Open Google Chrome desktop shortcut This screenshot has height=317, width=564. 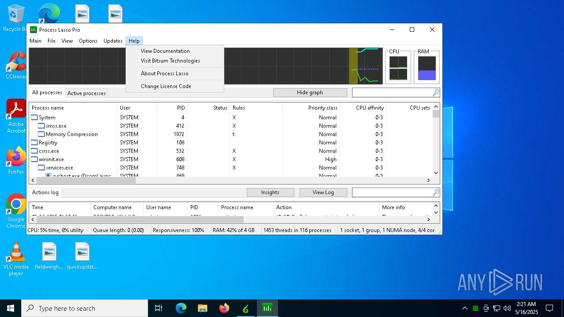(16, 211)
